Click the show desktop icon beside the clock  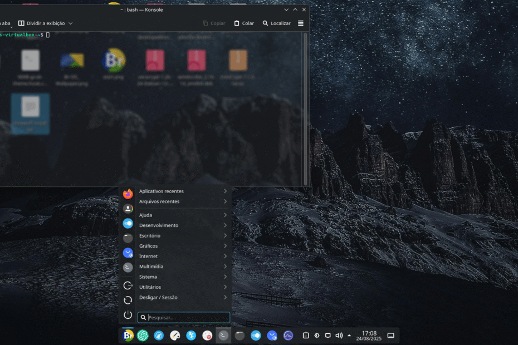[x=390, y=336]
